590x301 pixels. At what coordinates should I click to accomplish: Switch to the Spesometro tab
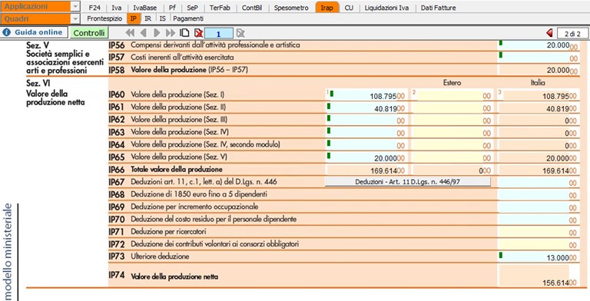pos(291,8)
